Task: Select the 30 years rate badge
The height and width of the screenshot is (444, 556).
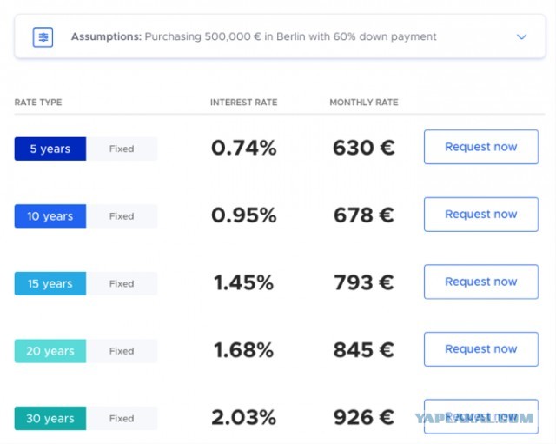Action: tap(50, 418)
